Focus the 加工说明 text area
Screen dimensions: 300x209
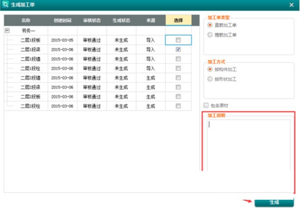click(x=249, y=145)
